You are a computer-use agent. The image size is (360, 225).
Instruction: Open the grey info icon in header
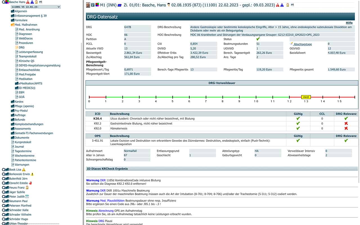93,5
